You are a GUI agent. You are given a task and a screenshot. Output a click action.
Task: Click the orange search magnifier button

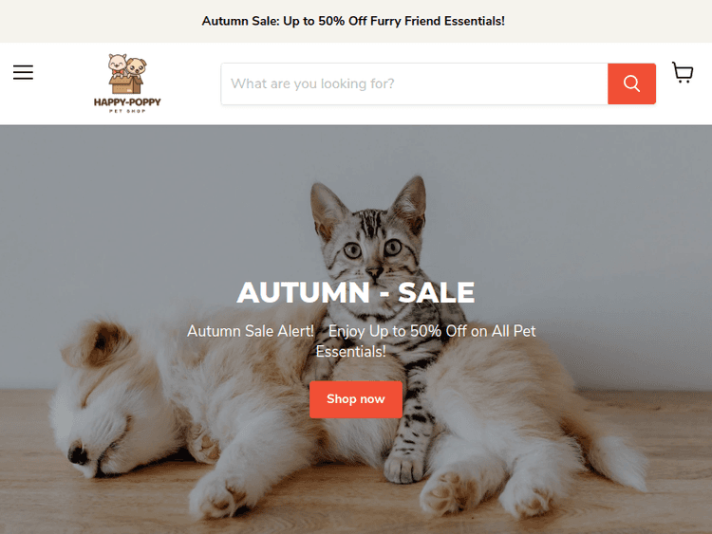pos(631,83)
